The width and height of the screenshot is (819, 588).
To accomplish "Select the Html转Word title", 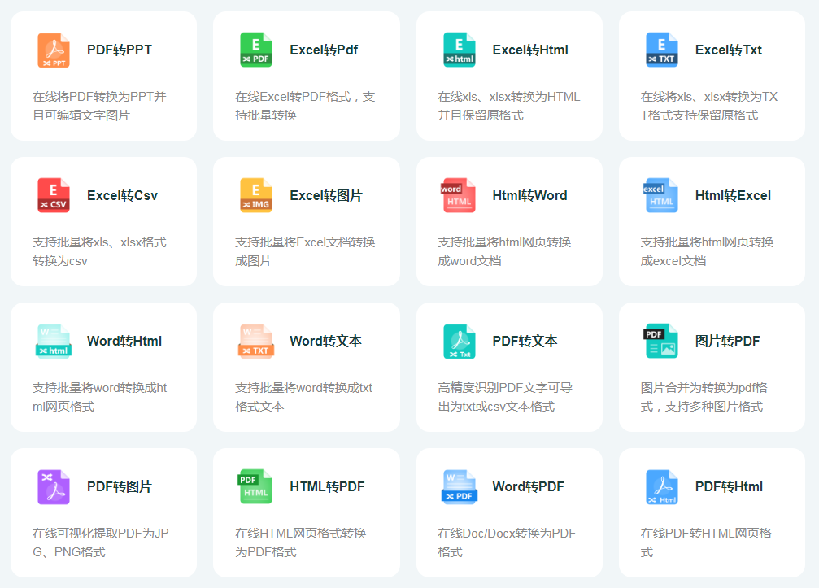I will pyautogui.click(x=529, y=196).
